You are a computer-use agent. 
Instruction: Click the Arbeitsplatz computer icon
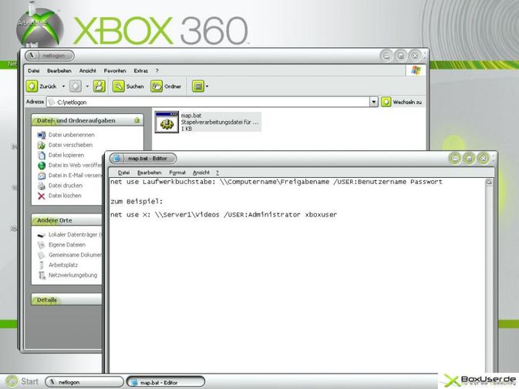pos(42,265)
